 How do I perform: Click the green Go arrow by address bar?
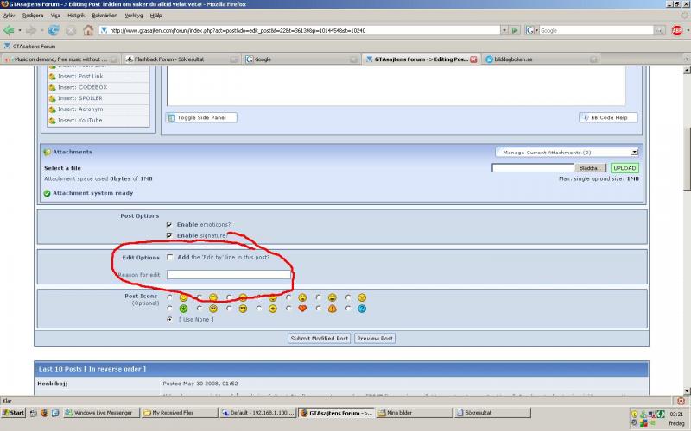coord(515,30)
